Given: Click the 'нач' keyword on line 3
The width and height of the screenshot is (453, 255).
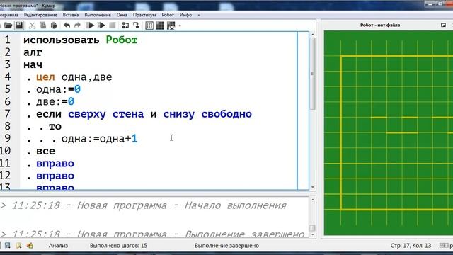Looking at the screenshot, I should [33, 64].
